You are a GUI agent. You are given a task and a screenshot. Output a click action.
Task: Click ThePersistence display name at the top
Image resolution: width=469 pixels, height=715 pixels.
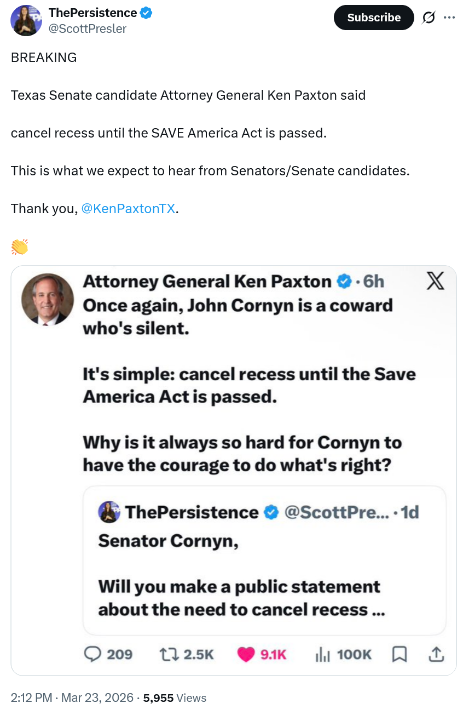pos(92,13)
